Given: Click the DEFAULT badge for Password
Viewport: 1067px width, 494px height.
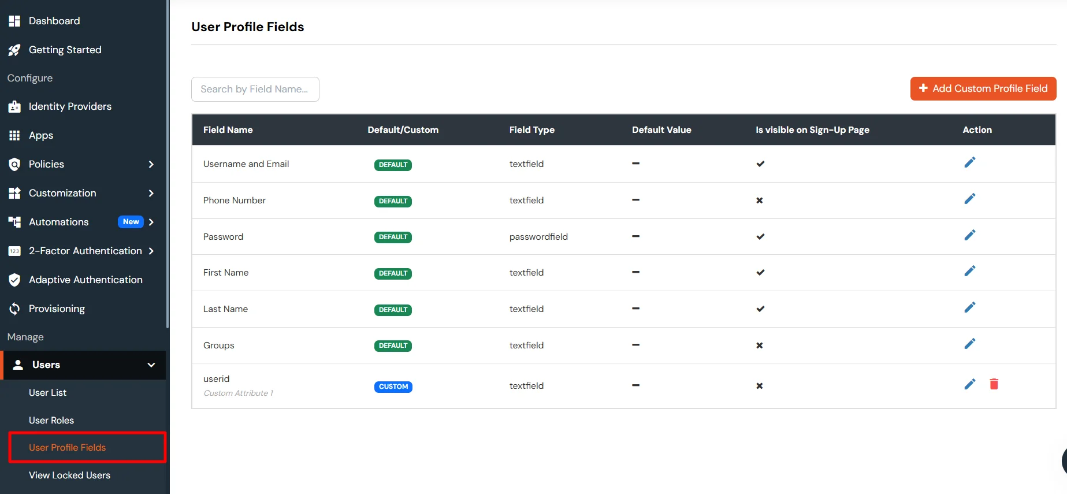Looking at the screenshot, I should click(393, 237).
